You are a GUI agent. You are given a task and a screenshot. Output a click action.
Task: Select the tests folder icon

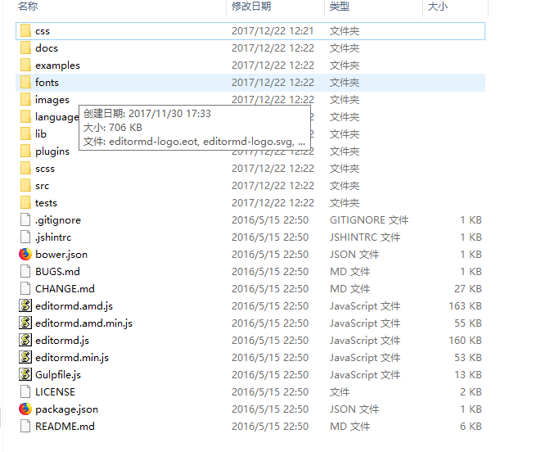point(25,203)
